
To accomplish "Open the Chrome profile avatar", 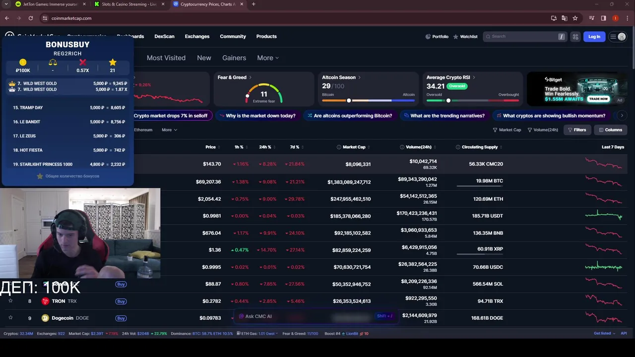I will coord(616,18).
